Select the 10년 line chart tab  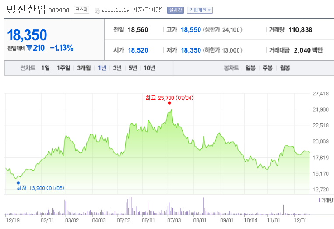(x=149, y=68)
